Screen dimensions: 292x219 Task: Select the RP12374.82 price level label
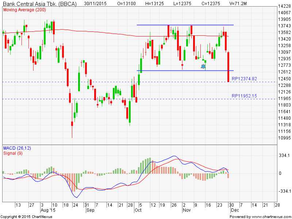(244, 78)
